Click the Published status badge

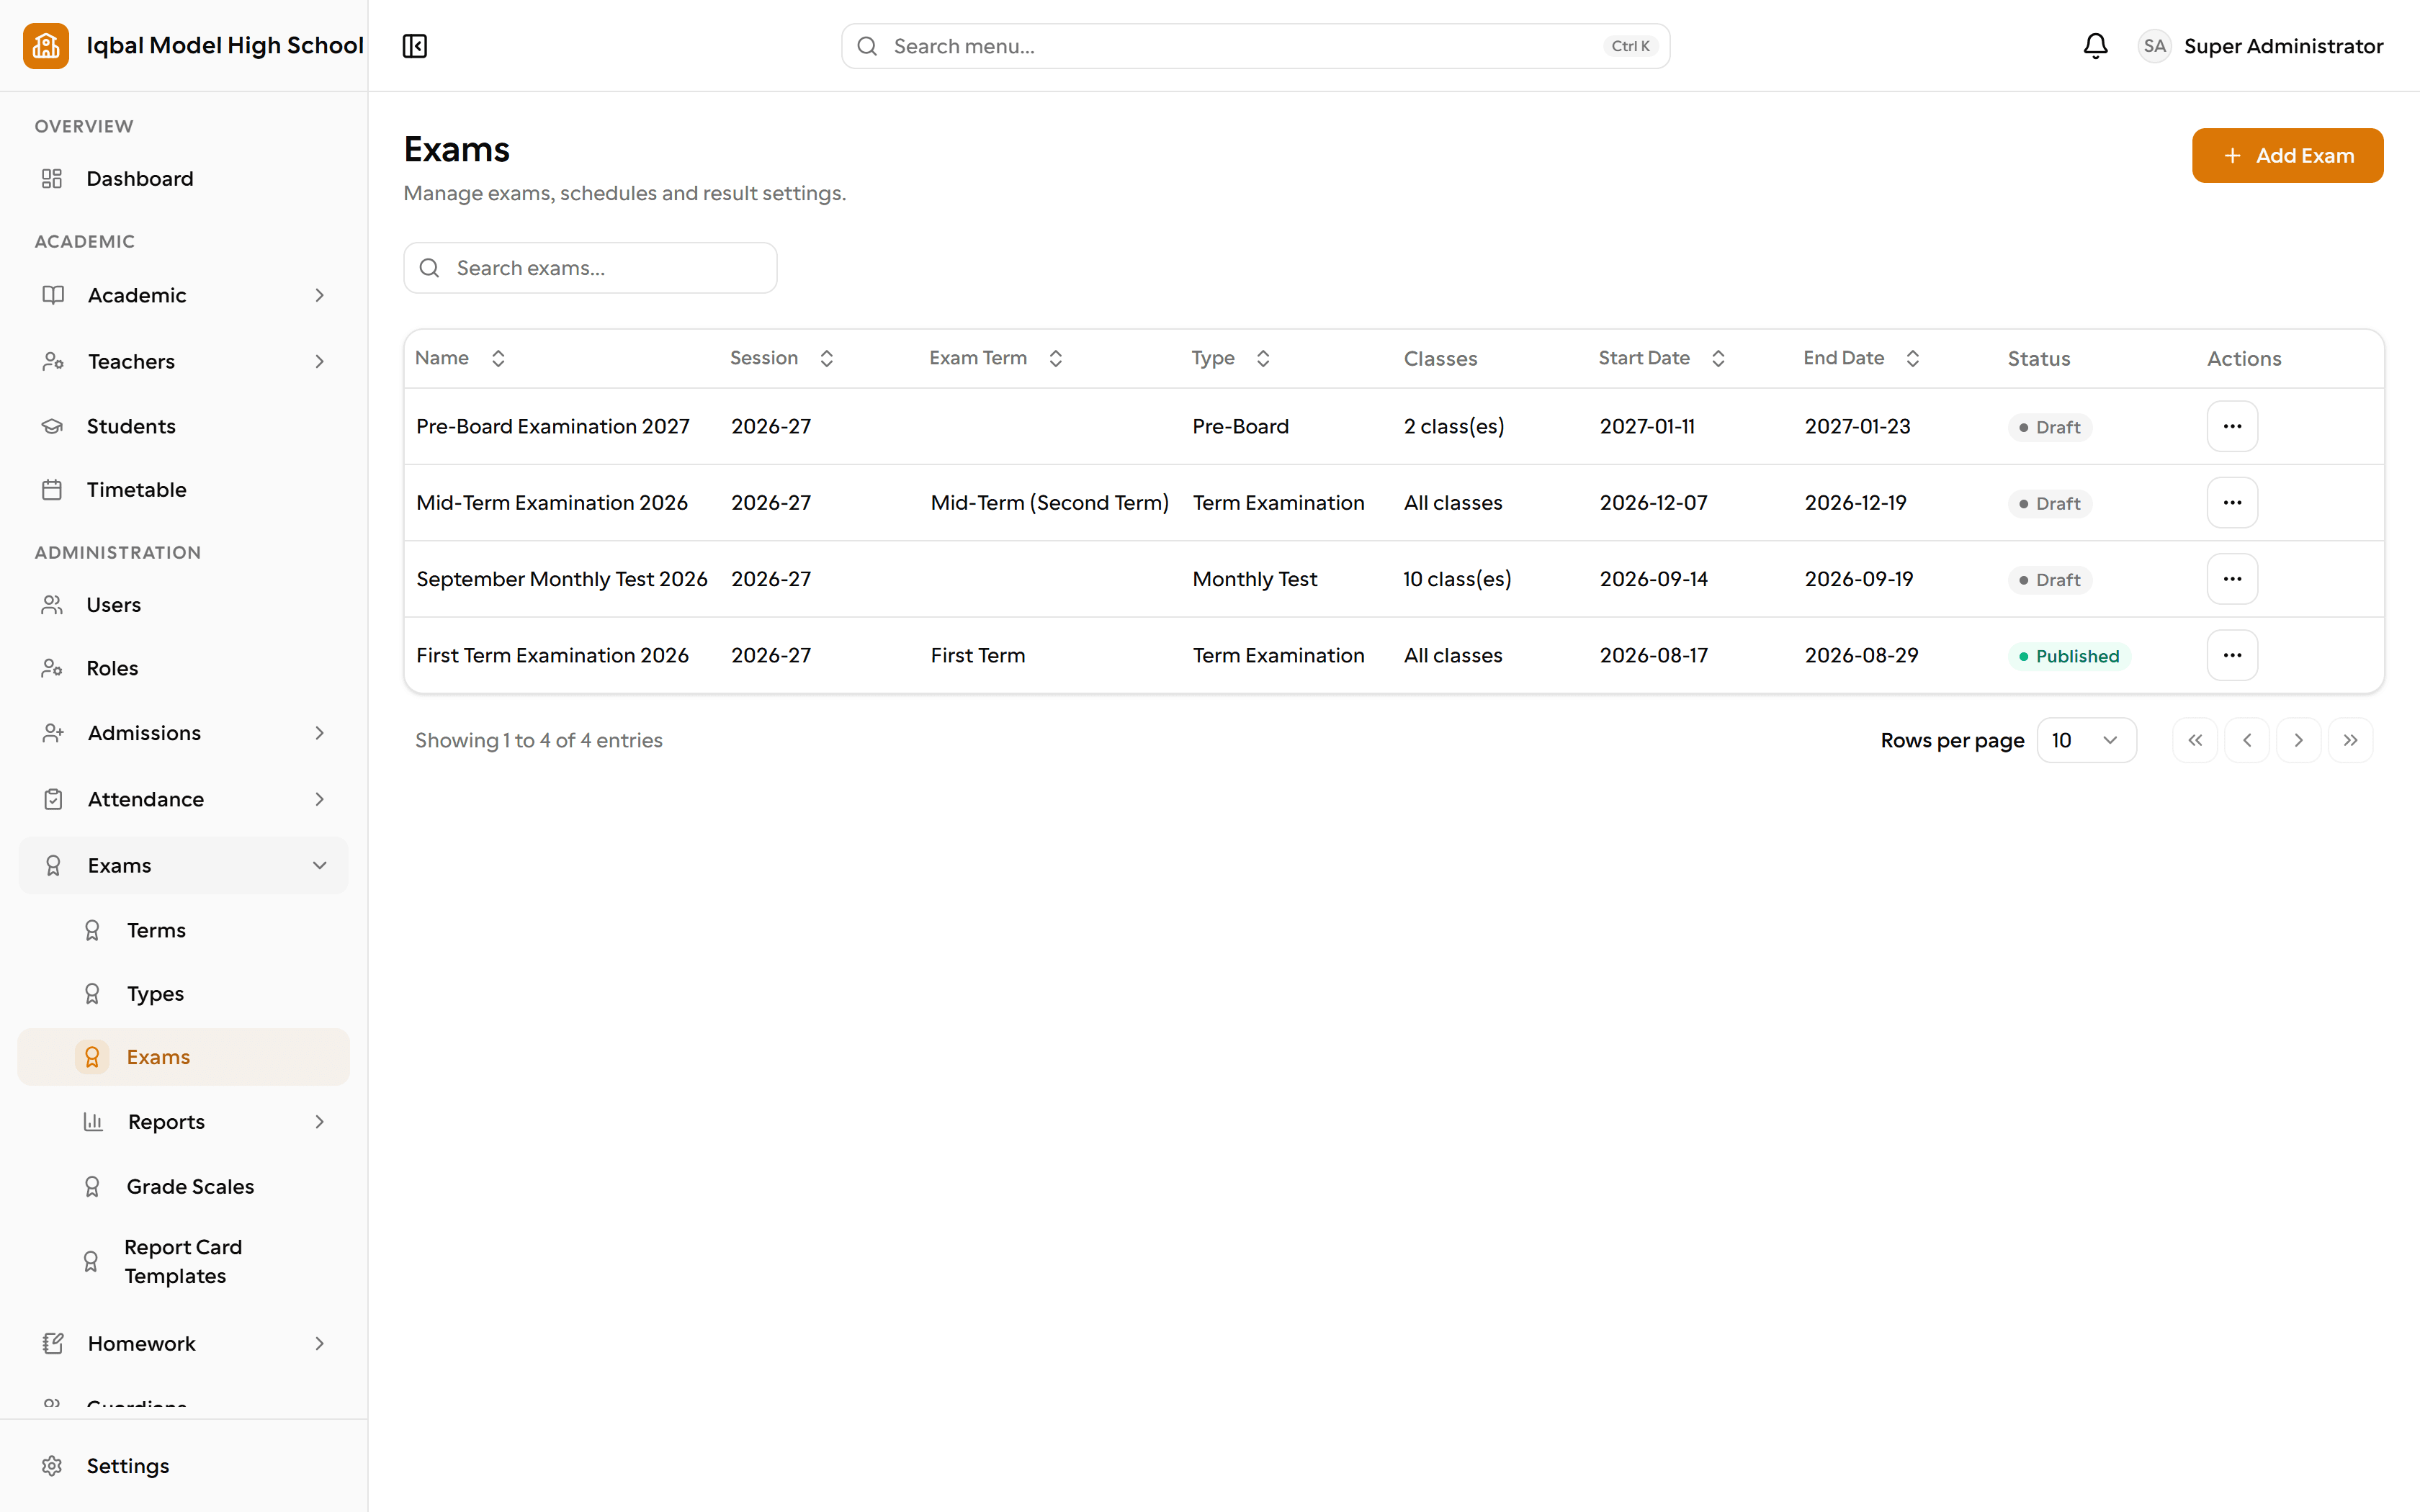(x=2069, y=656)
